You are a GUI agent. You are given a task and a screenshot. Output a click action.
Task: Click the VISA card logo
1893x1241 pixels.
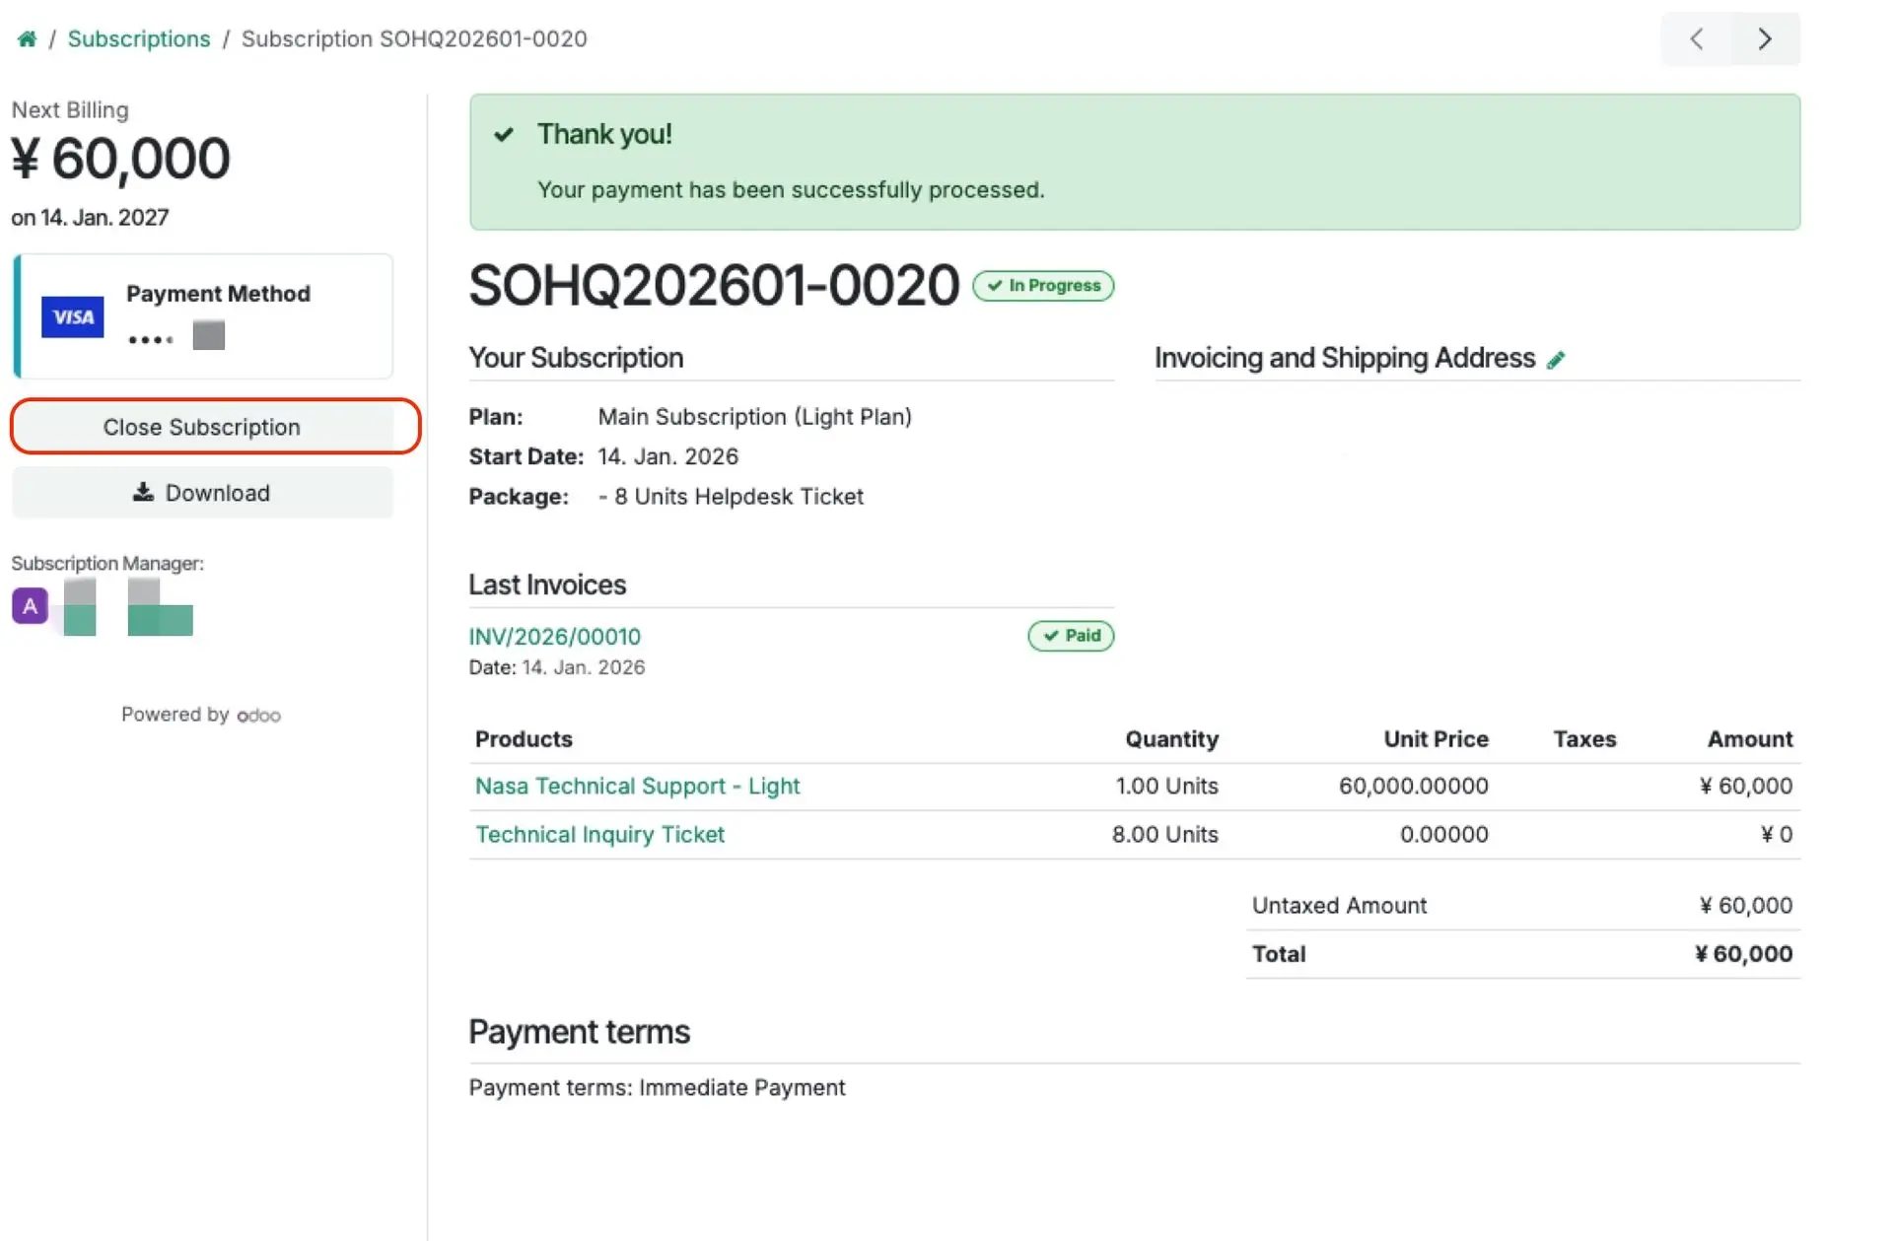coord(72,316)
